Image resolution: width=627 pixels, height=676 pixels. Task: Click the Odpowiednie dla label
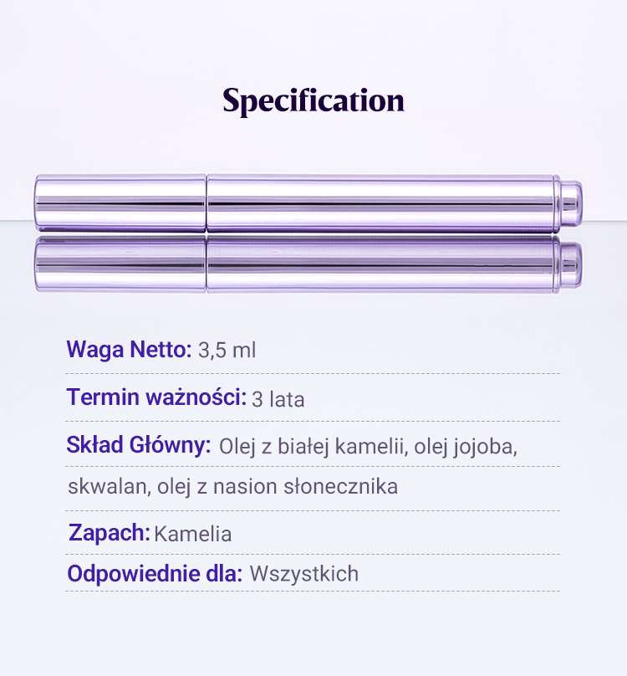tap(155, 574)
